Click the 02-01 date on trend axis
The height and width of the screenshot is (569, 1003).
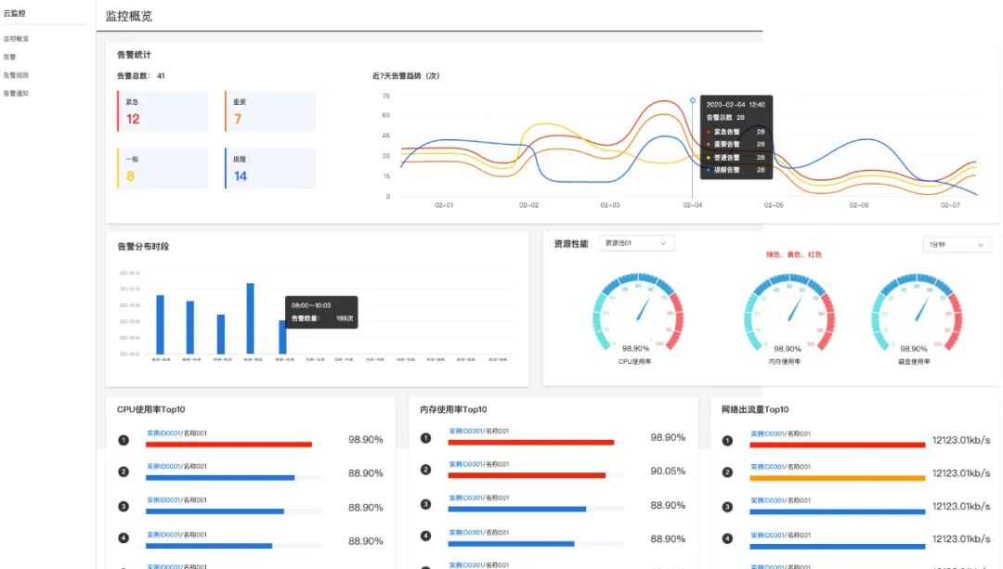coord(444,205)
